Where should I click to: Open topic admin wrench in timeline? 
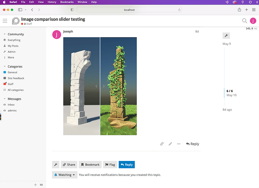coord(226,36)
